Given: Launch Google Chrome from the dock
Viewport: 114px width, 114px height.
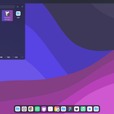Looking at the screenshot, I should click(31, 109).
